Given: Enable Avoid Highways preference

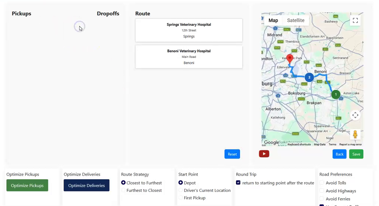Looking at the screenshot, I should tap(322, 190).
